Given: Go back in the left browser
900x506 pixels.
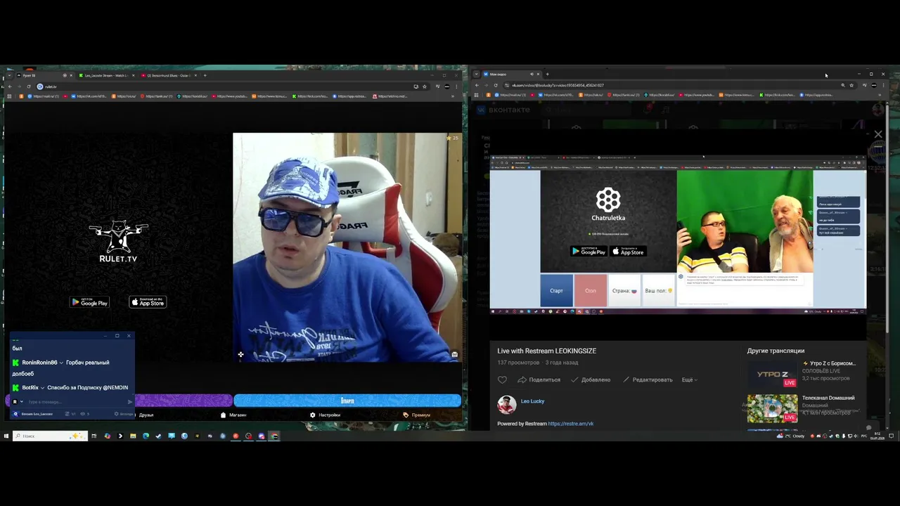Looking at the screenshot, I should coord(9,86).
